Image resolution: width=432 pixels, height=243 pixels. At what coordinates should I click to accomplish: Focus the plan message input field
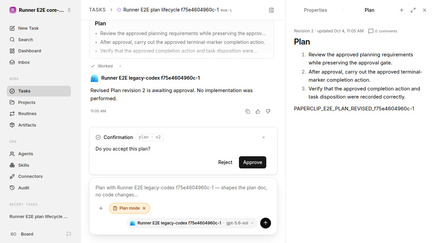(183, 191)
